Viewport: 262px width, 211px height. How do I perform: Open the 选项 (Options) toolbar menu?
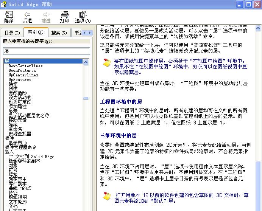[83, 17]
